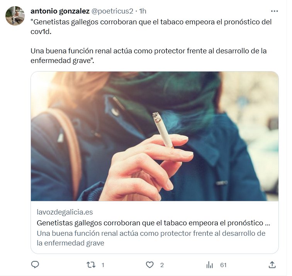Click the 'Genetistas gallegos corroboran' tweet line

[151, 22]
